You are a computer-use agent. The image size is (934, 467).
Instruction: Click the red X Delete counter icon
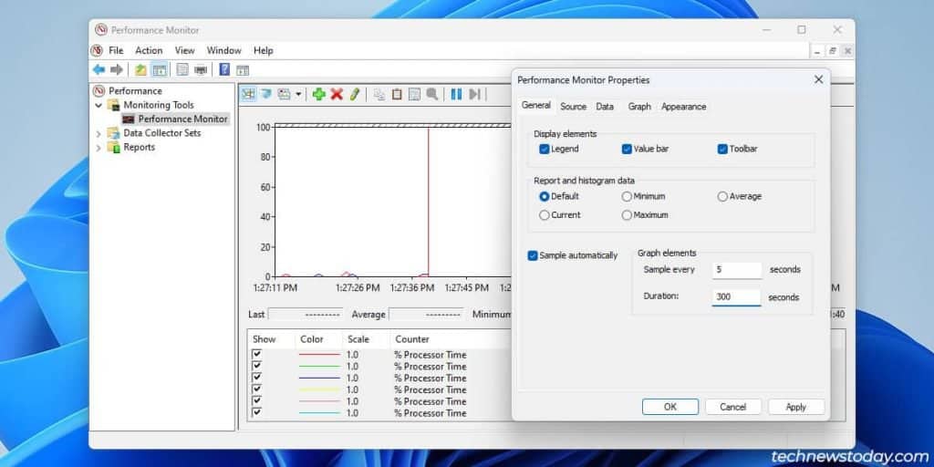pos(337,94)
